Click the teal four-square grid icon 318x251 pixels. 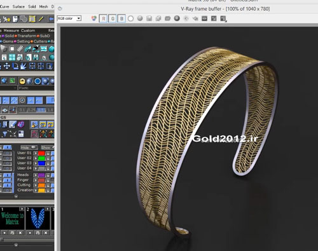(x=12, y=57)
